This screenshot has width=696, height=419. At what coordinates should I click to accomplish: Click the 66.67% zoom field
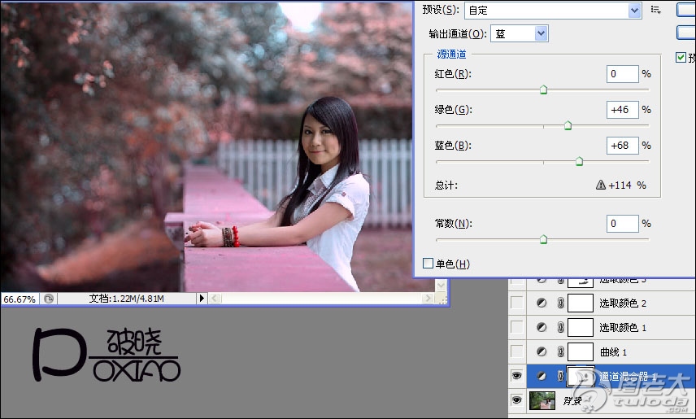(20, 299)
